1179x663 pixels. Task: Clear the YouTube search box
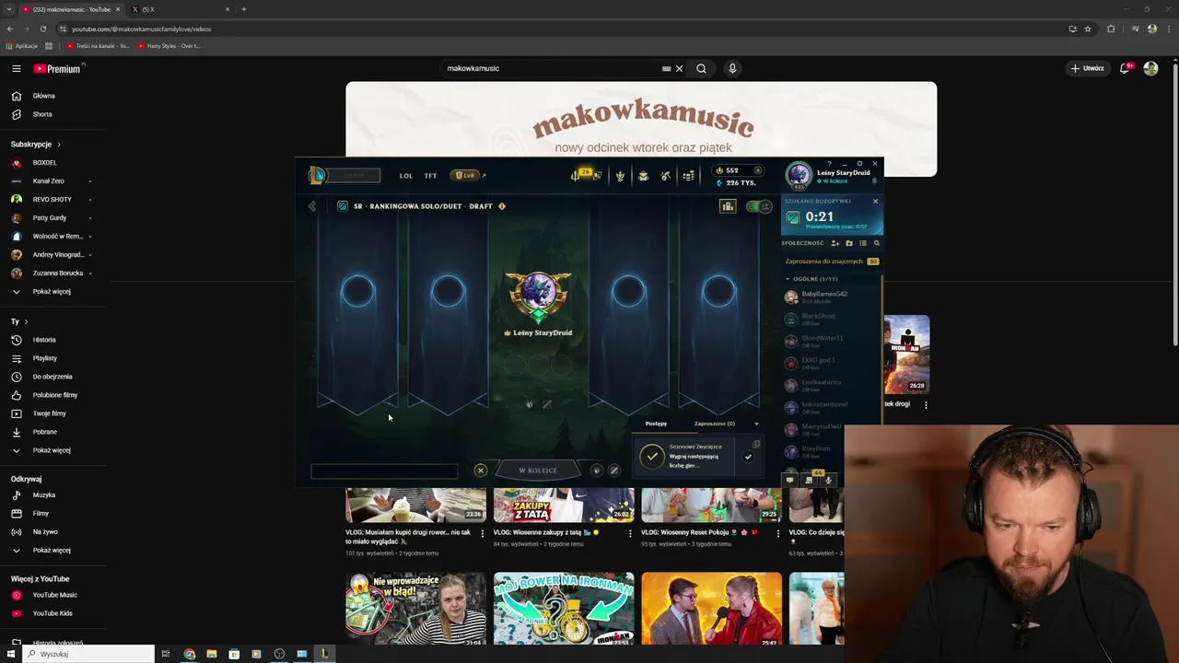tap(680, 68)
